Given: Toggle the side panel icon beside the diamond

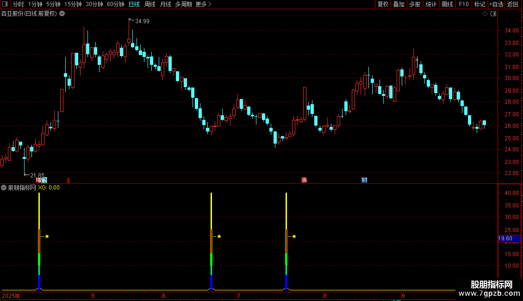Looking at the screenshot, I should pos(493,14).
